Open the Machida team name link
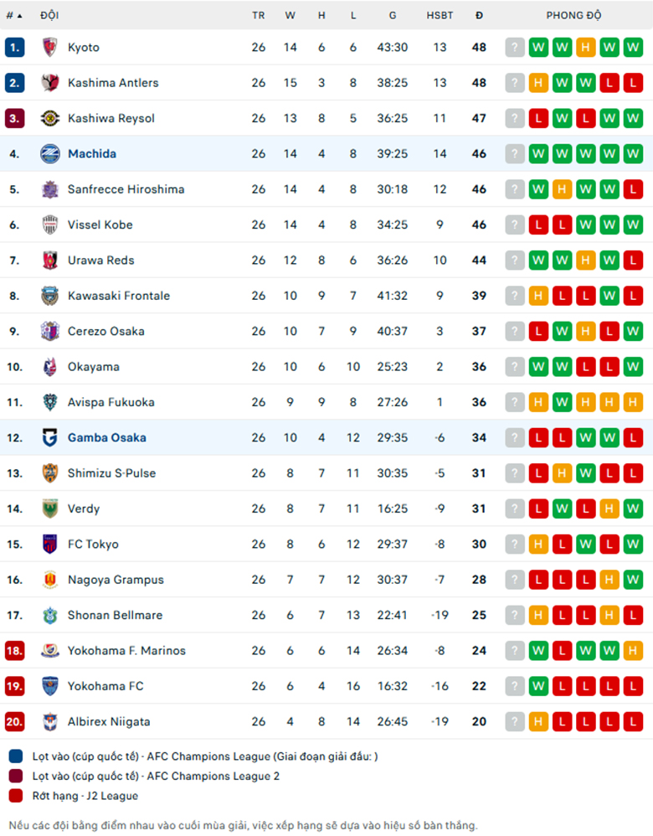Viewport: 653px width, 836px height. pyautogui.click(x=92, y=153)
